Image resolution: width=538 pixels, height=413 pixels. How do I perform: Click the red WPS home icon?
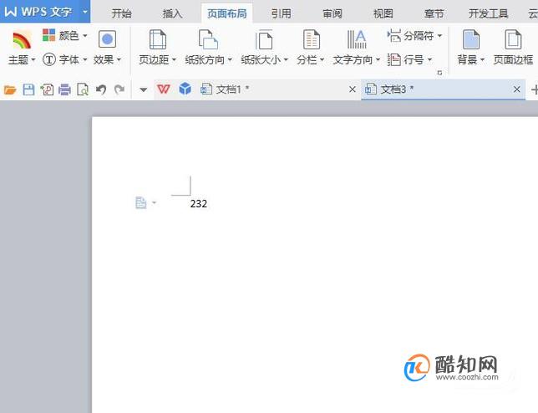(164, 89)
